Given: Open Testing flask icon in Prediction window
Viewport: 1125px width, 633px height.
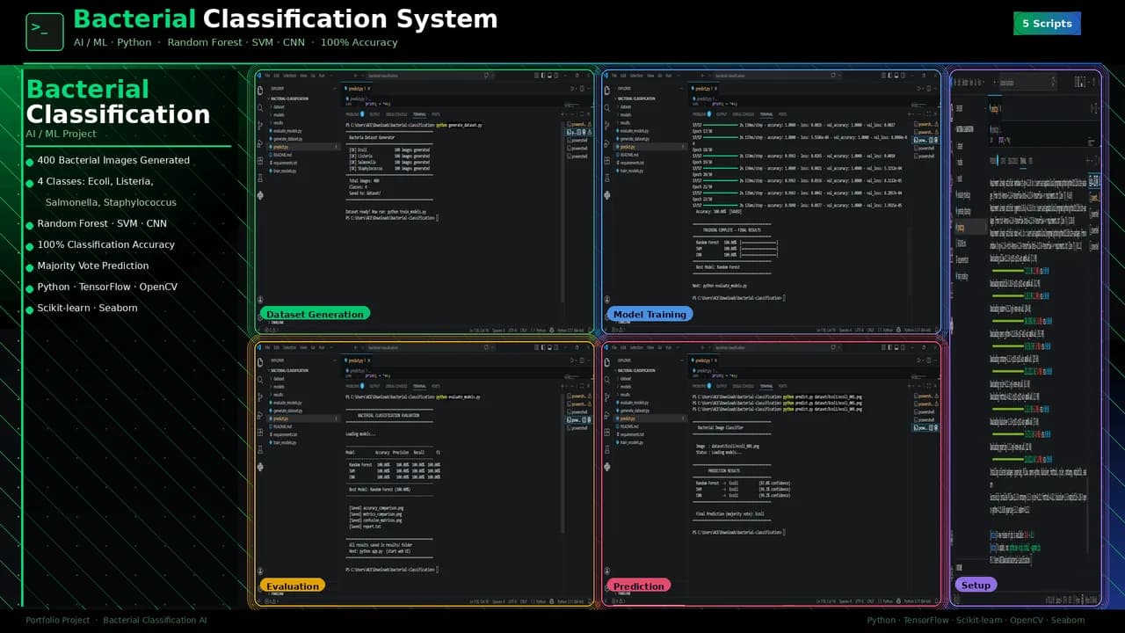Looking at the screenshot, I should click(606, 449).
